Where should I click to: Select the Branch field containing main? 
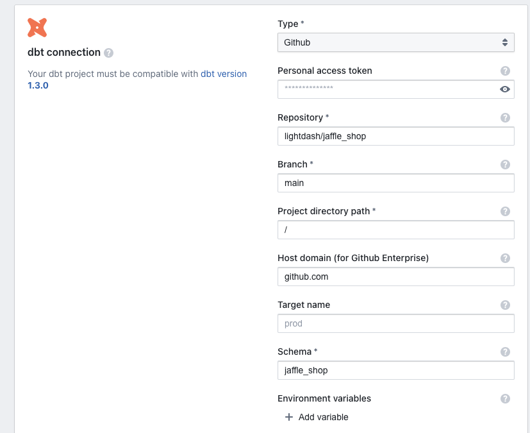[395, 183]
